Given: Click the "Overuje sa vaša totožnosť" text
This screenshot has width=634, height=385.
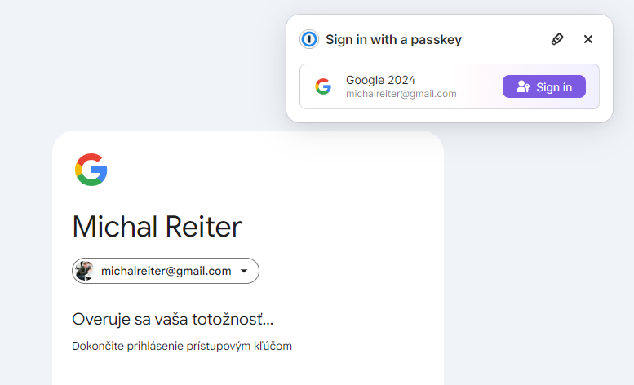Looking at the screenshot, I should tap(172, 319).
